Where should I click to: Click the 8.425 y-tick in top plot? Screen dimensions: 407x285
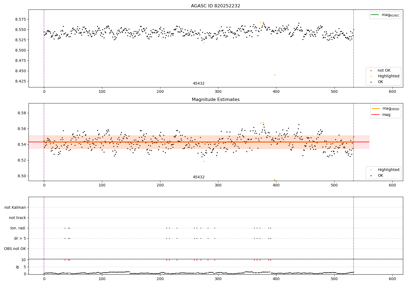point(20,81)
